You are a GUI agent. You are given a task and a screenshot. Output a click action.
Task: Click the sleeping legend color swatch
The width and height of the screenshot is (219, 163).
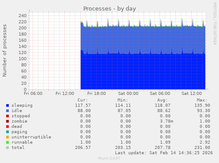coord(7,105)
